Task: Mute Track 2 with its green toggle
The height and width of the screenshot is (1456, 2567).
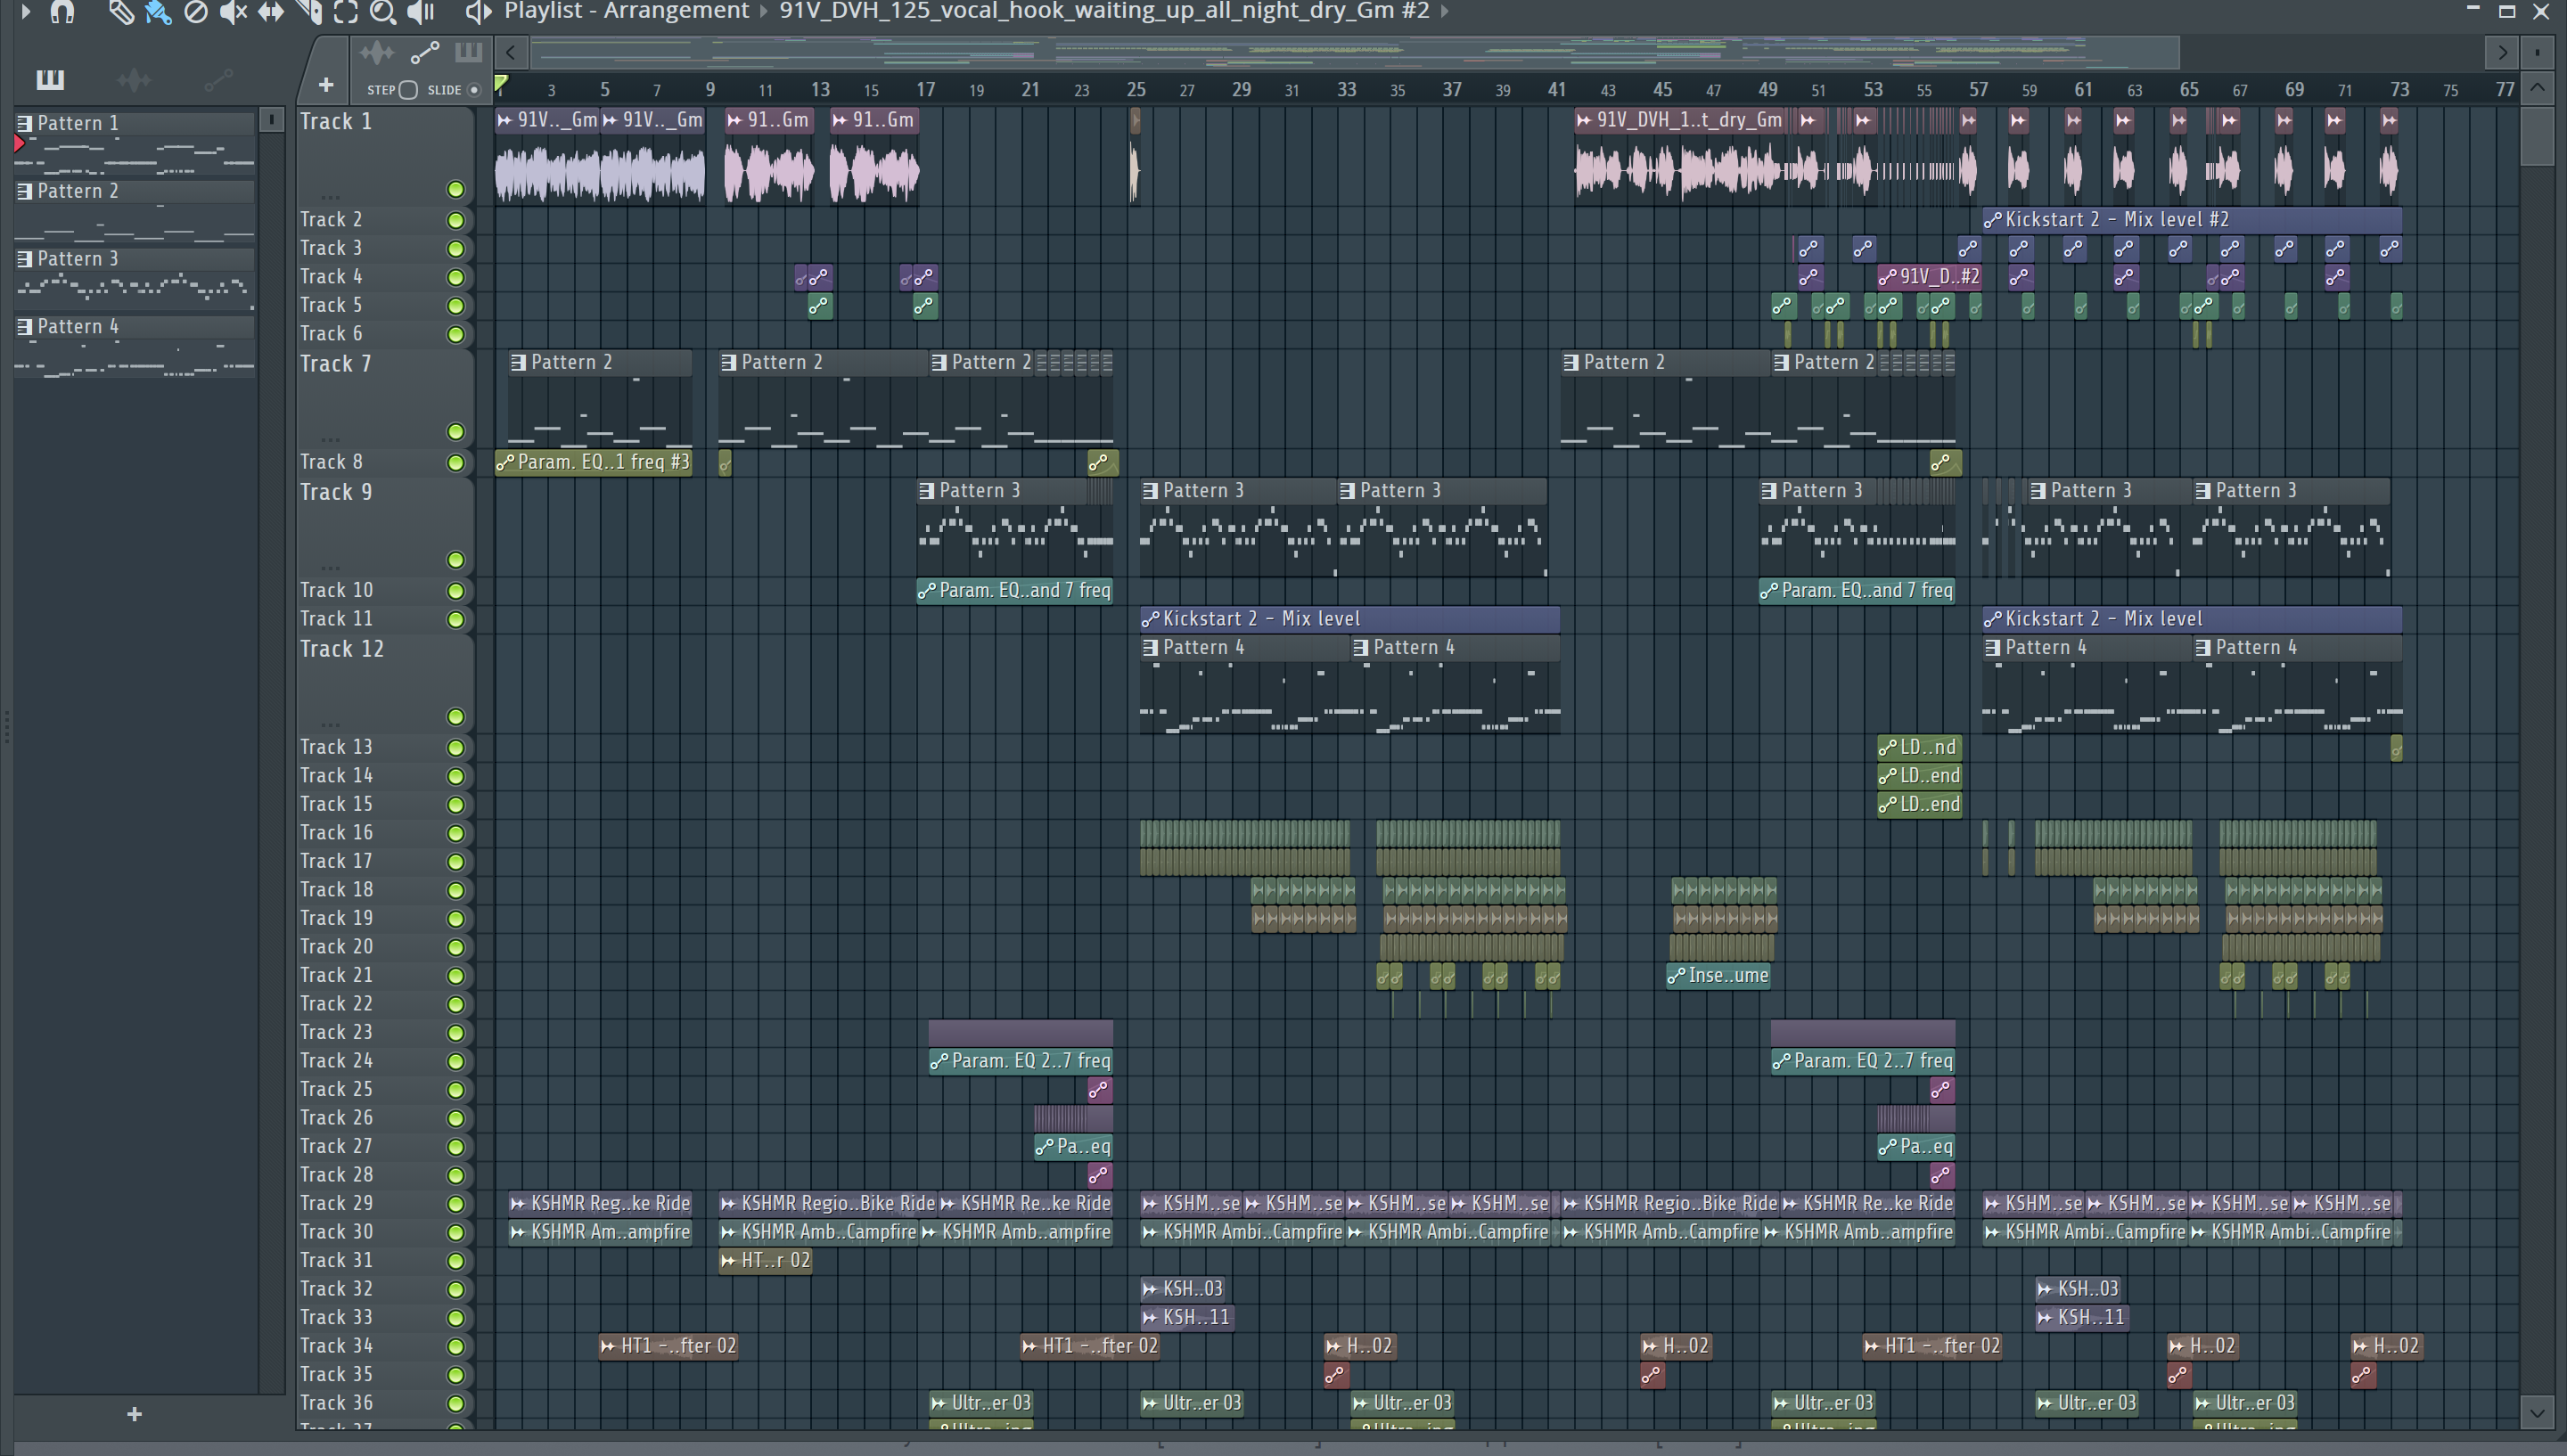Action: click(x=456, y=220)
